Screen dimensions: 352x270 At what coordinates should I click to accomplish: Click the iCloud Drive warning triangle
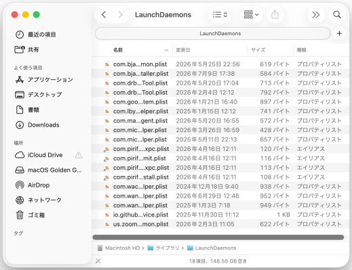point(79,155)
